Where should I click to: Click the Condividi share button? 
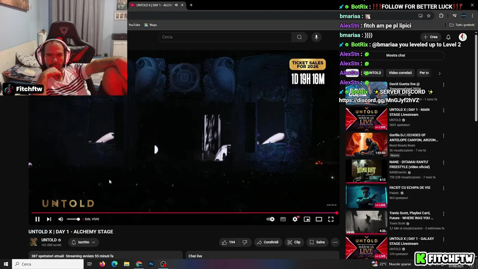point(267,242)
